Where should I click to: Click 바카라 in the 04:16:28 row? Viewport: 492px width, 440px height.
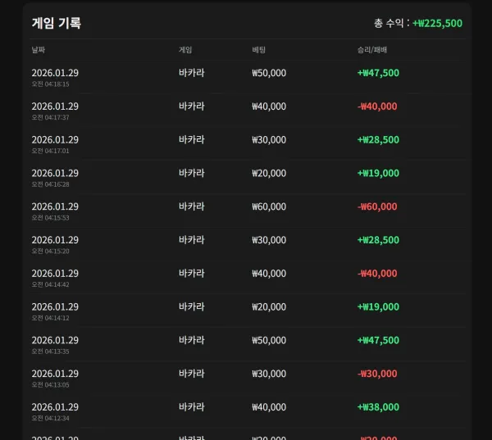[x=191, y=173]
